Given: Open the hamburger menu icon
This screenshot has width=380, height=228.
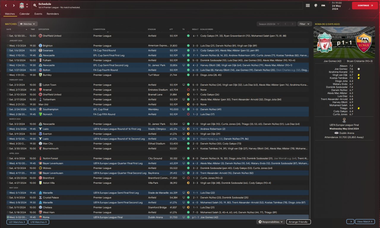Looking at the screenshot, I should [x=308, y=6].
